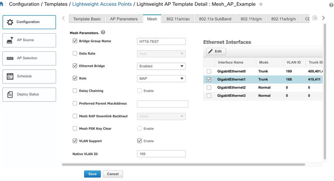
Task: Switch to the AP Parameters tab
Action: [x=124, y=19]
